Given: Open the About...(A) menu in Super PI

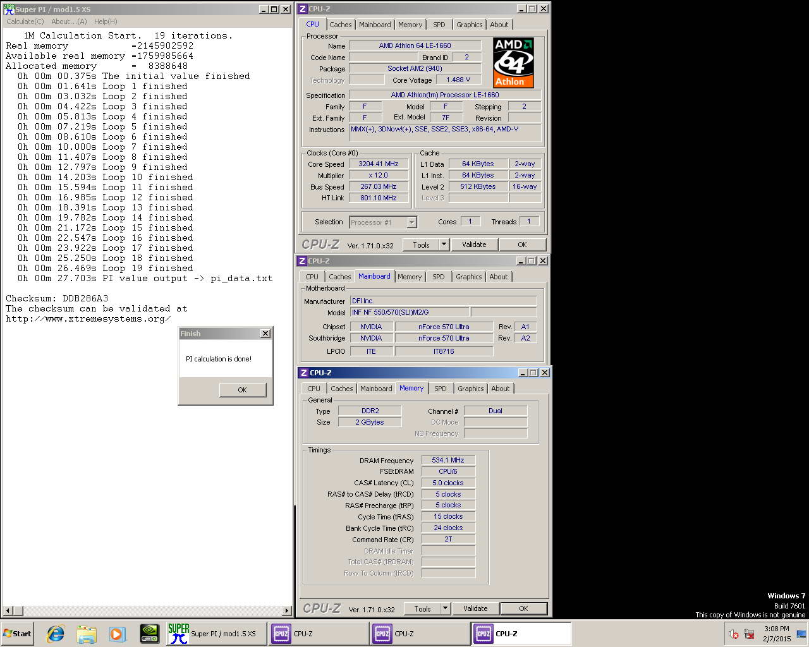Looking at the screenshot, I should (69, 21).
